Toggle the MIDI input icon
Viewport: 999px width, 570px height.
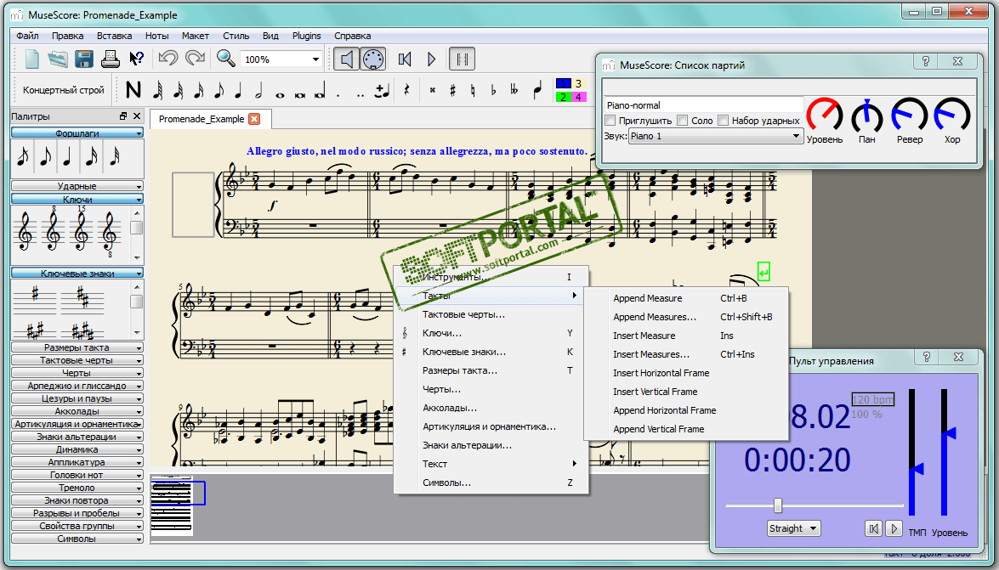373,59
